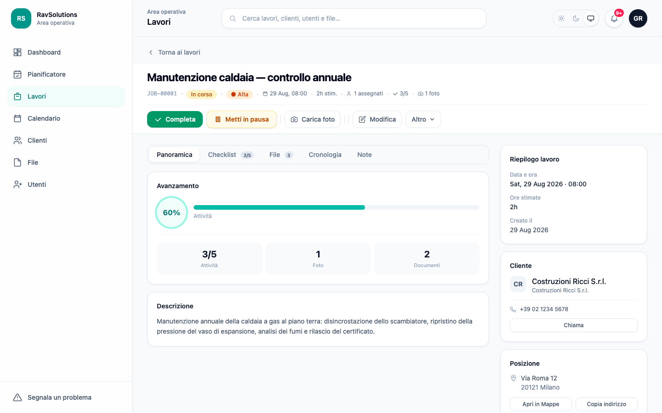Click the camera icon on Carica foto
Viewport: 662px width, 413px height.
(x=294, y=119)
